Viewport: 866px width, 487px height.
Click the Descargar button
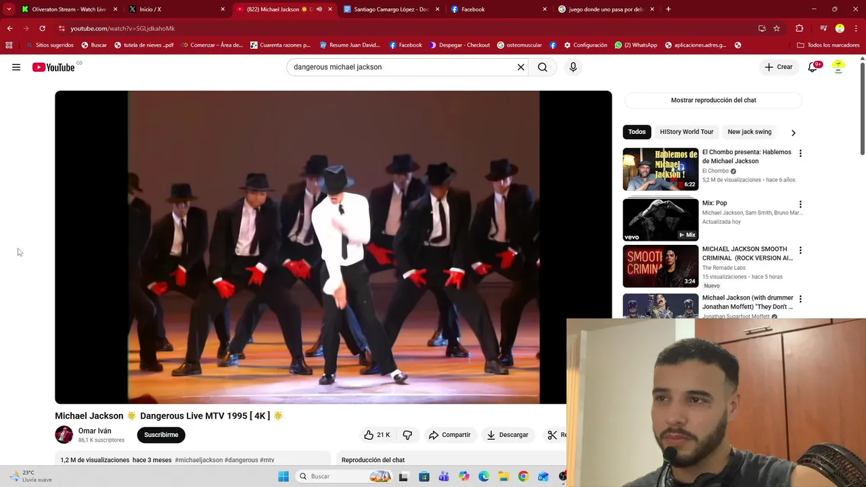coord(507,435)
